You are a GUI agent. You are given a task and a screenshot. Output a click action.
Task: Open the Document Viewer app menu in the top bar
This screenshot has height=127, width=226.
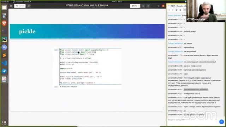(22, 1)
